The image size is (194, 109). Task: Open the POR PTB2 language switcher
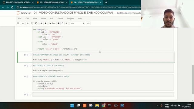[167, 106]
